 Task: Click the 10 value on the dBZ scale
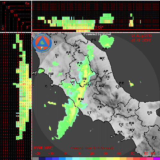click(x=79, y=154)
